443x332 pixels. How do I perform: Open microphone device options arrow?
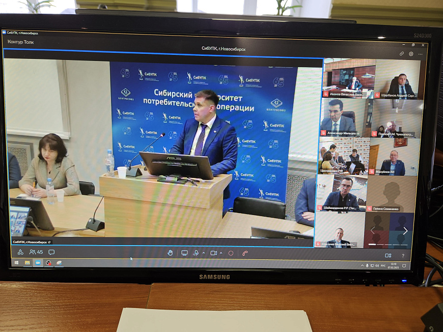click(204, 253)
